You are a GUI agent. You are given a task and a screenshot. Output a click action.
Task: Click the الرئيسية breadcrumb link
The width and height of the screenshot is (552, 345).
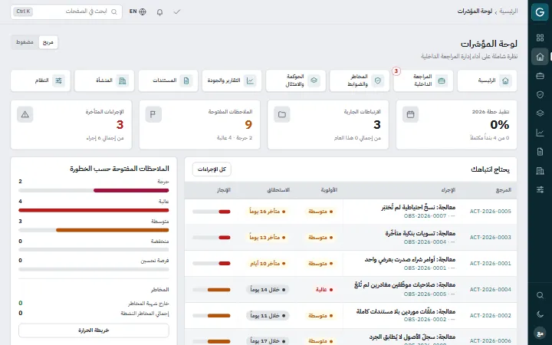[x=508, y=11]
